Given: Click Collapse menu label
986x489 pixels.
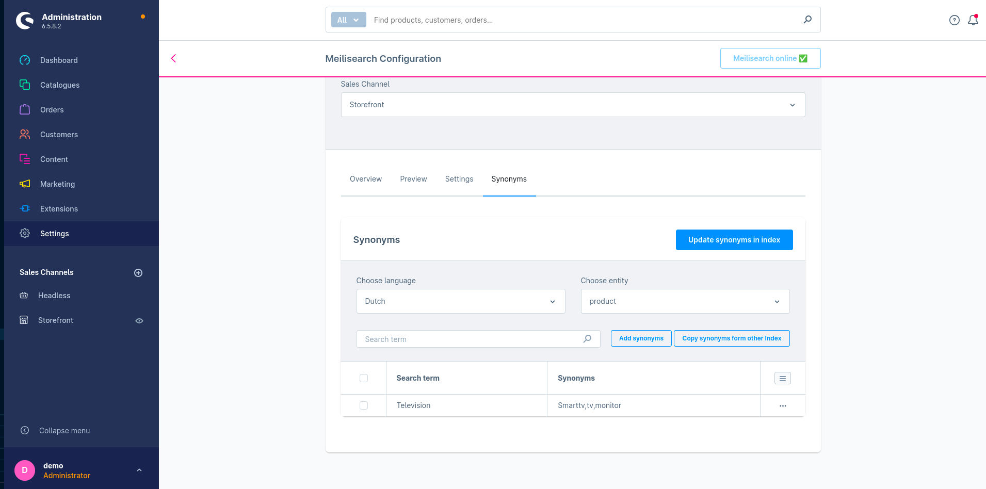Looking at the screenshot, I should 64,431.
